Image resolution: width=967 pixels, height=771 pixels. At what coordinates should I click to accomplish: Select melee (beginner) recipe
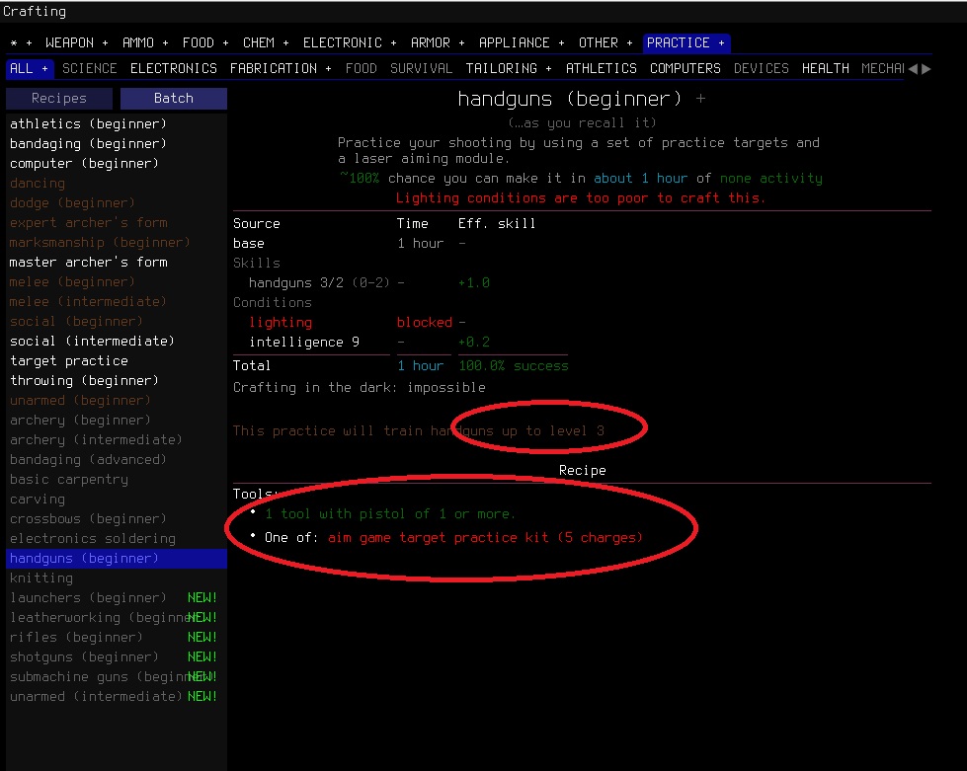click(x=117, y=281)
